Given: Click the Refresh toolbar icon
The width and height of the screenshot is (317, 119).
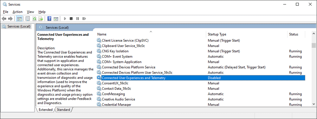Looking at the screenshot, I should (x=34, y=19).
